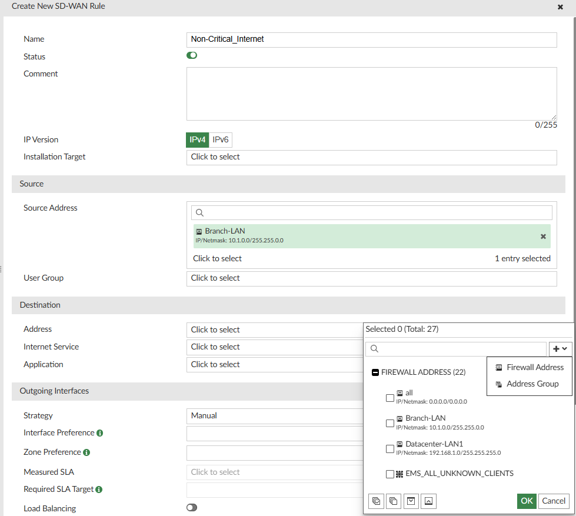Click the search icon in address popup
Viewport: 576px width, 516px height.
pyautogui.click(x=374, y=348)
